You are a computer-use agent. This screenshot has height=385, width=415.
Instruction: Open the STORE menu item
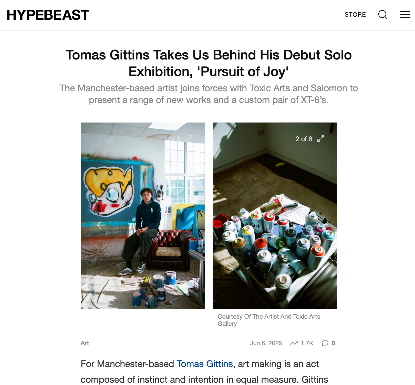pyautogui.click(x=355, y=15)
